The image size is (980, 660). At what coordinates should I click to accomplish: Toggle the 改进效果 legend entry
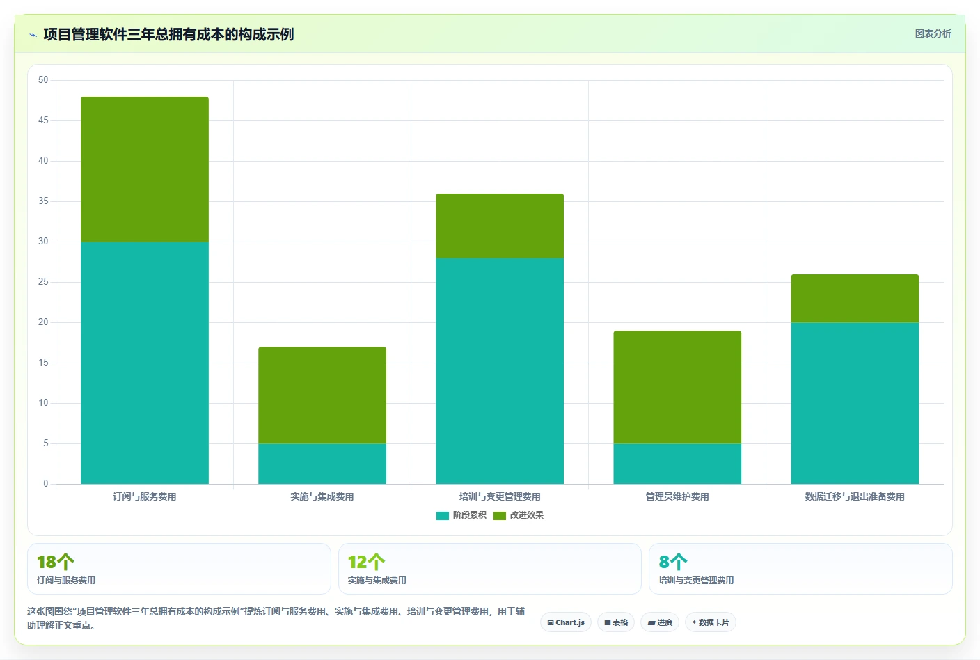pyautogui.click(x=519, y=515)
